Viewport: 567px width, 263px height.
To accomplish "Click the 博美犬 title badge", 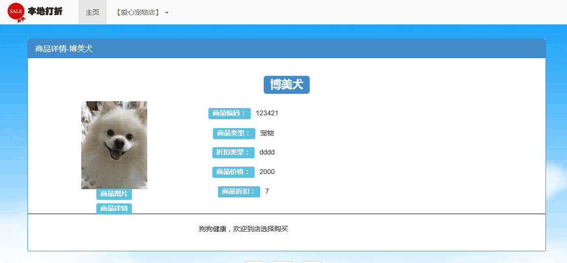I will (x=286, y=85).
